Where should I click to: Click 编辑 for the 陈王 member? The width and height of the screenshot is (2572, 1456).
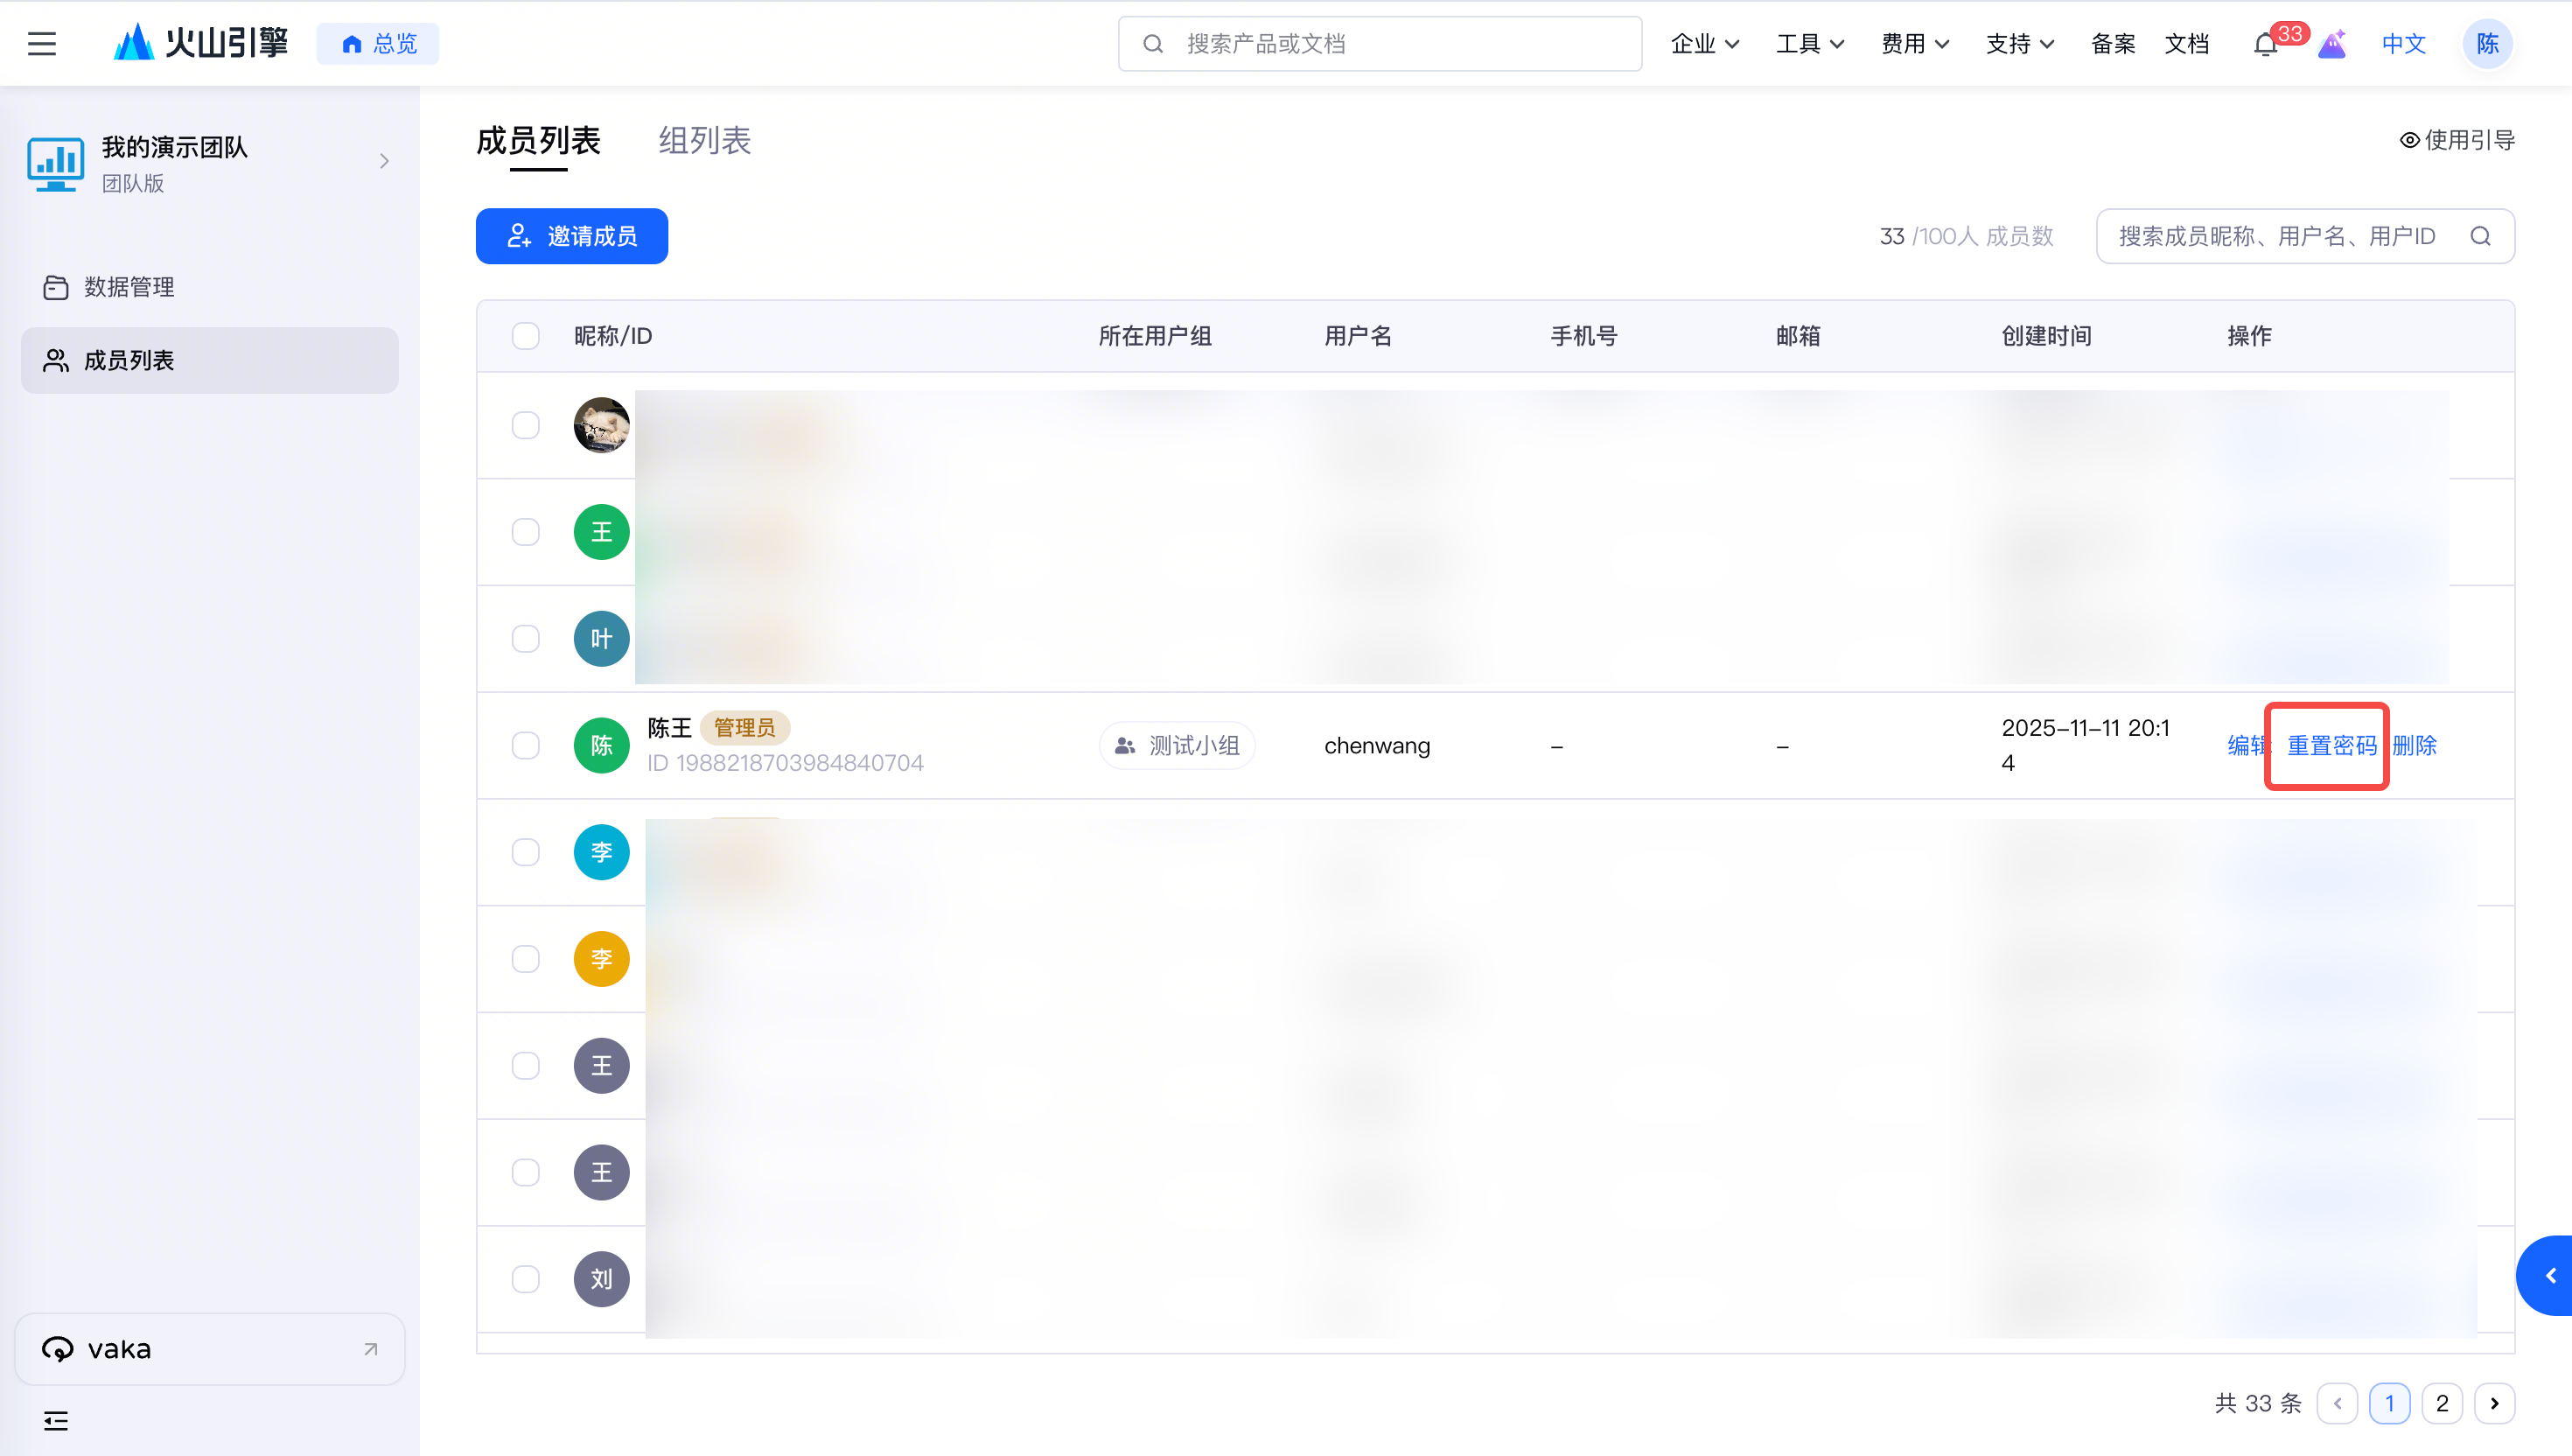(x=2247, y=746)
